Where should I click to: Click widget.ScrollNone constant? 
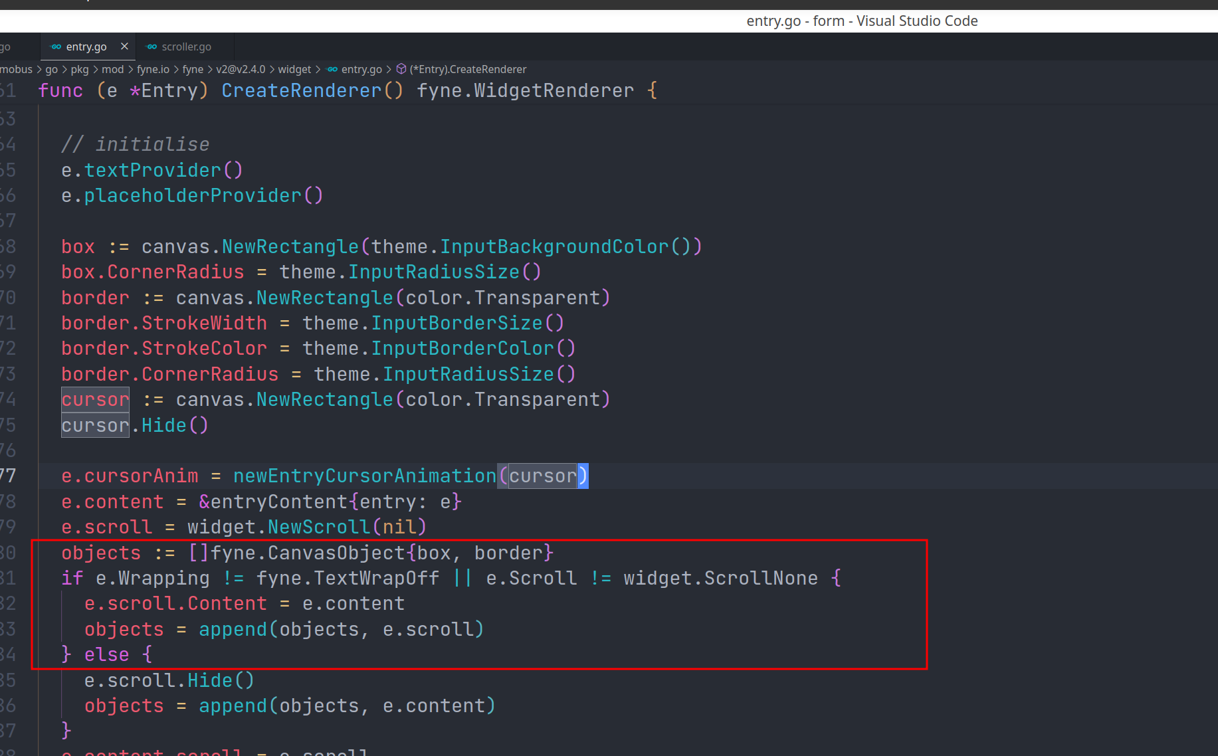pos(721,578)
